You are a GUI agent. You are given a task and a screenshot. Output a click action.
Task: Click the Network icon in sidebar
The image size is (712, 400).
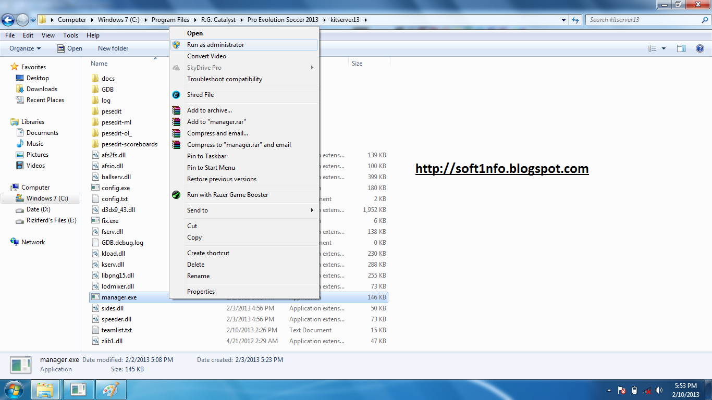[x=15, y=242]
